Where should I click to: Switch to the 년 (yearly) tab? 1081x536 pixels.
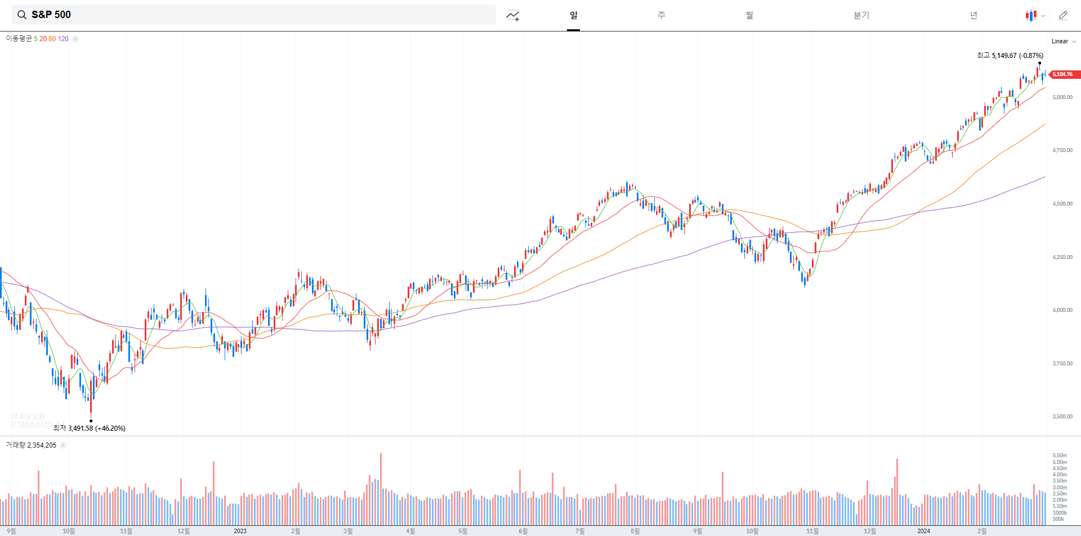point(973,15)
